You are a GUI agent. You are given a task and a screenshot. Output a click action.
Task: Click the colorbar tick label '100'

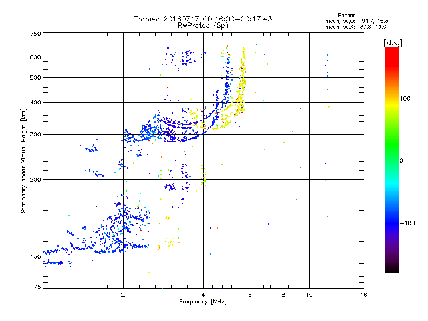pyautogui.click(x=405, y=98)
